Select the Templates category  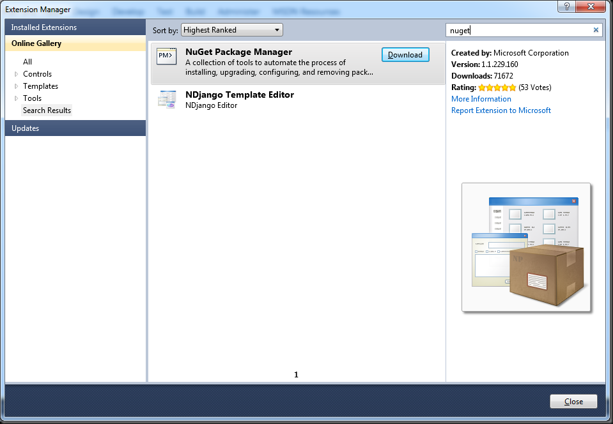tap(40, 86)
